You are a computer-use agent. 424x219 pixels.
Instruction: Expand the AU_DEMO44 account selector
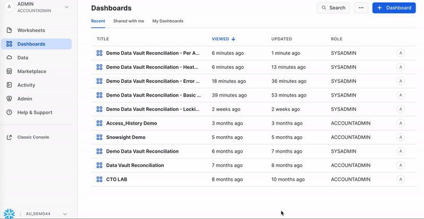point(65,214)
